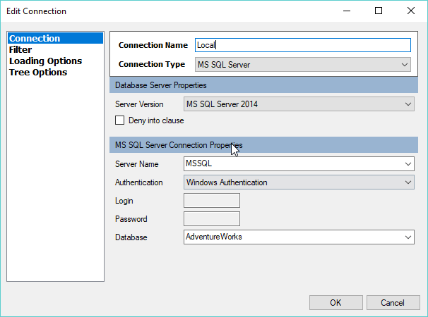Click into the Connection Name field

(x=303, y=45)
